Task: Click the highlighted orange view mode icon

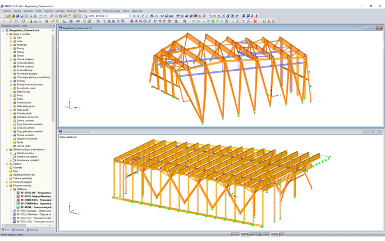Action: pyautogui.click(x=195, y=16)
